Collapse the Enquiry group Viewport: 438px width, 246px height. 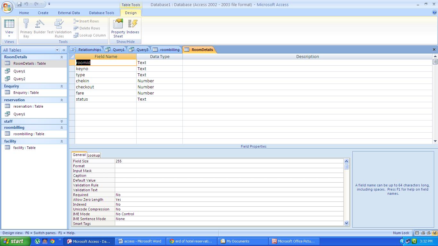point(62,86)
